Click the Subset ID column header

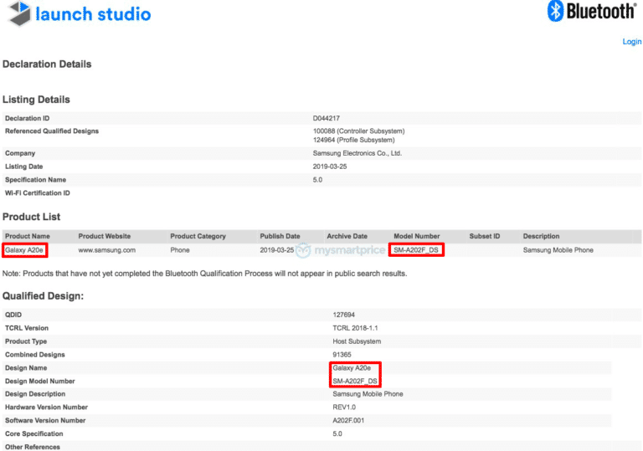coord(484,236)
